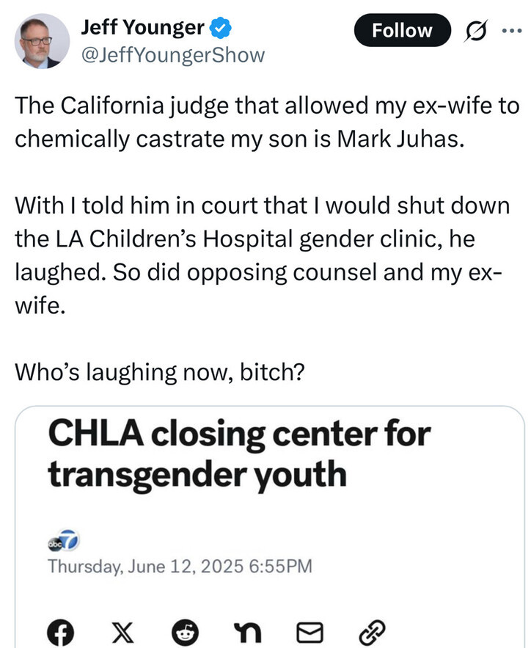Click the tweet line starting 'The California judge'
The image size is (531, 648).
(266, 106)
